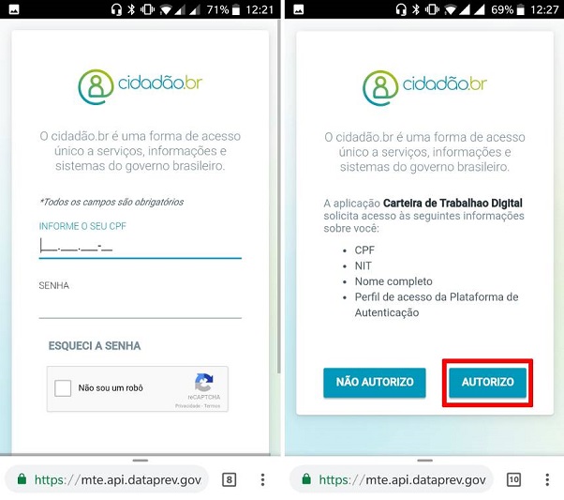Click the cidadão.br logo on authorization screen
This screenshot has width=564, height=500.
pyautogui.click(x=424, y=87)
